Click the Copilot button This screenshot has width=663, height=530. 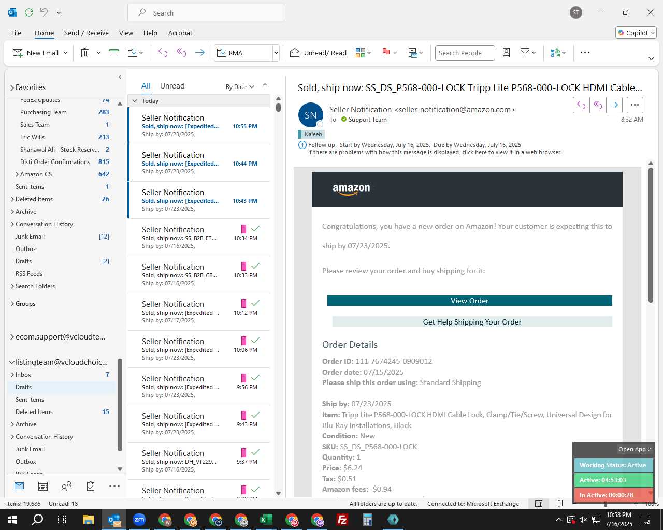pyautogui.click(x=636, y=33)
